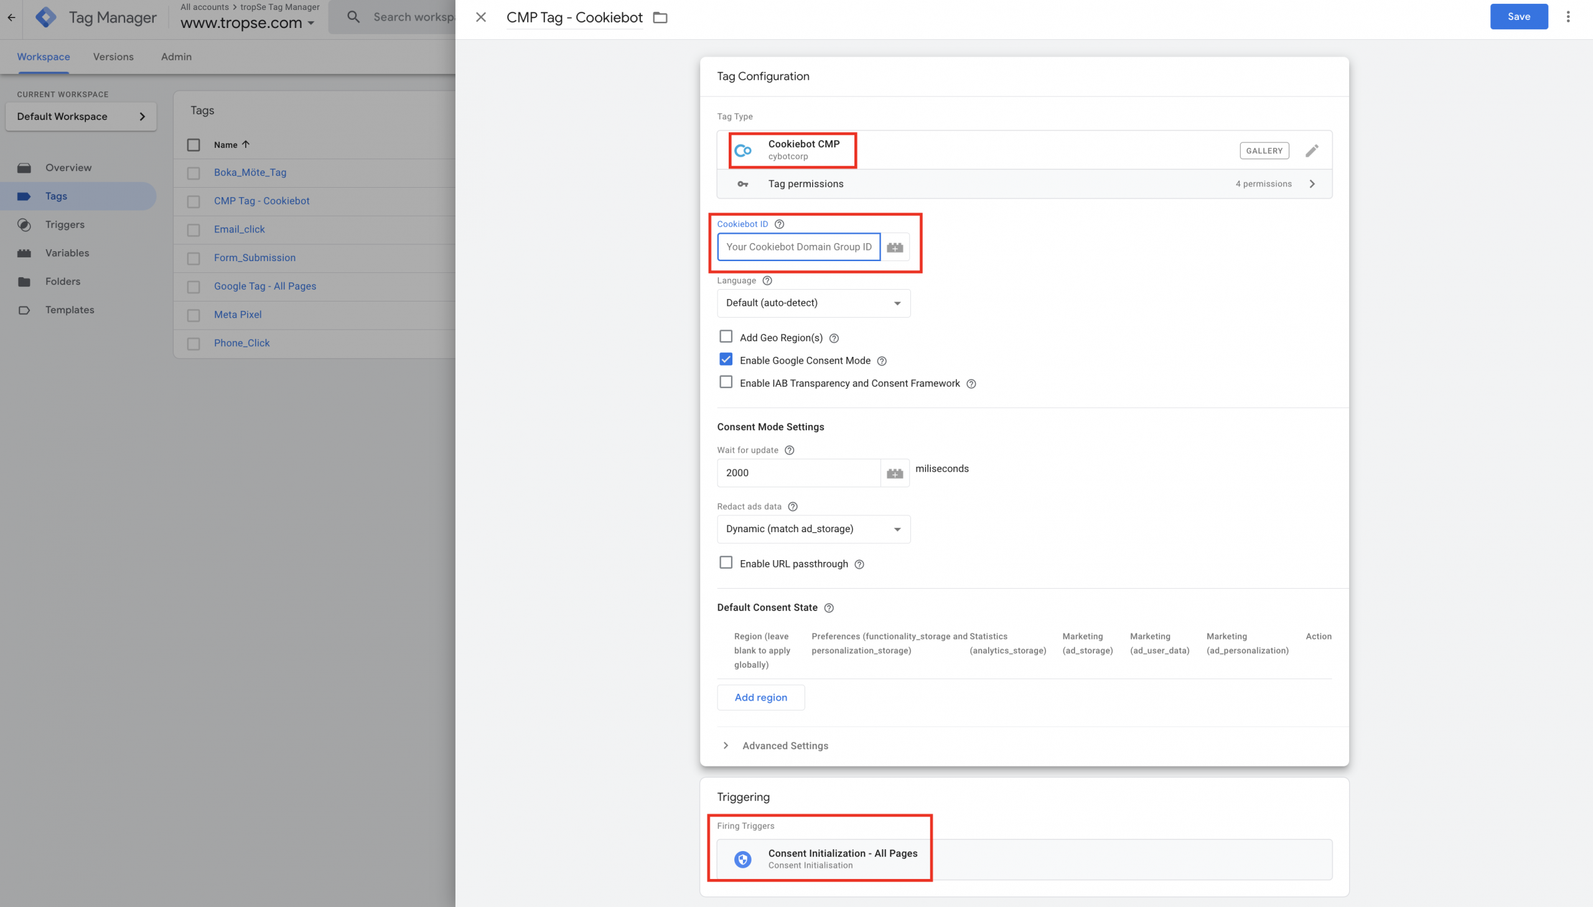The height and width of the screenshot is (907, 1593).
Task: Click the GALLERY badge button
Action: click(x=1264, y=150)
